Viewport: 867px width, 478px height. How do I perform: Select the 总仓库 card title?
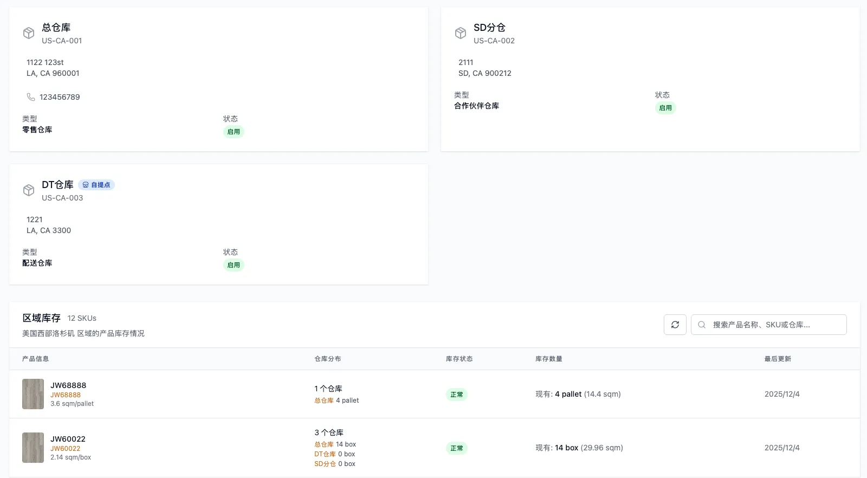pyautogui.click(x=56, y=28)
